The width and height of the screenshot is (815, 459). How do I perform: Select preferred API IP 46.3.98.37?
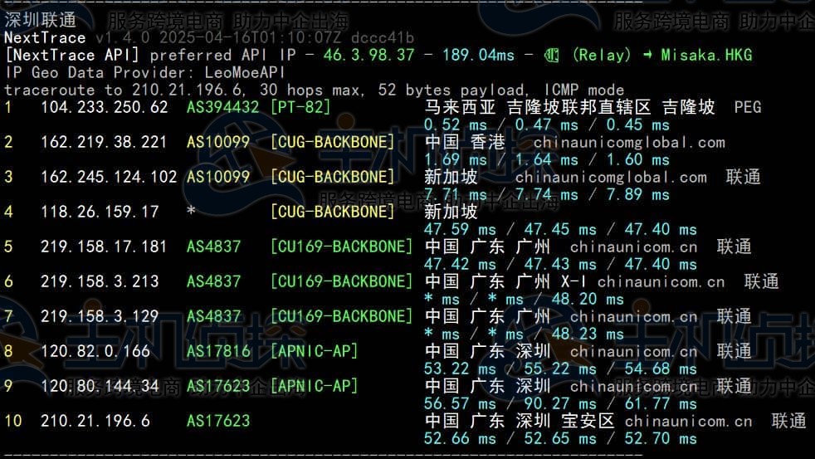click(x=368, y=55)
